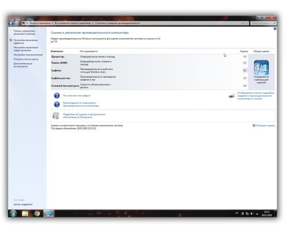Click the Последнее обновление date line
The width and height of the screenshot is (285, 233).
pyautogui.click(x=74, y=128)
